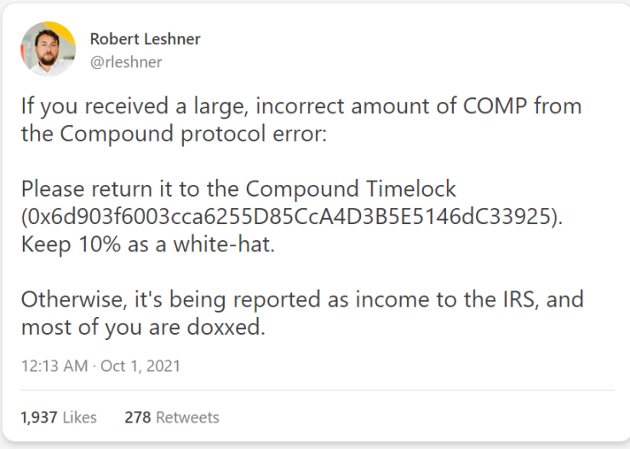Click Robert Leshner's profile photo

[48, 49]
